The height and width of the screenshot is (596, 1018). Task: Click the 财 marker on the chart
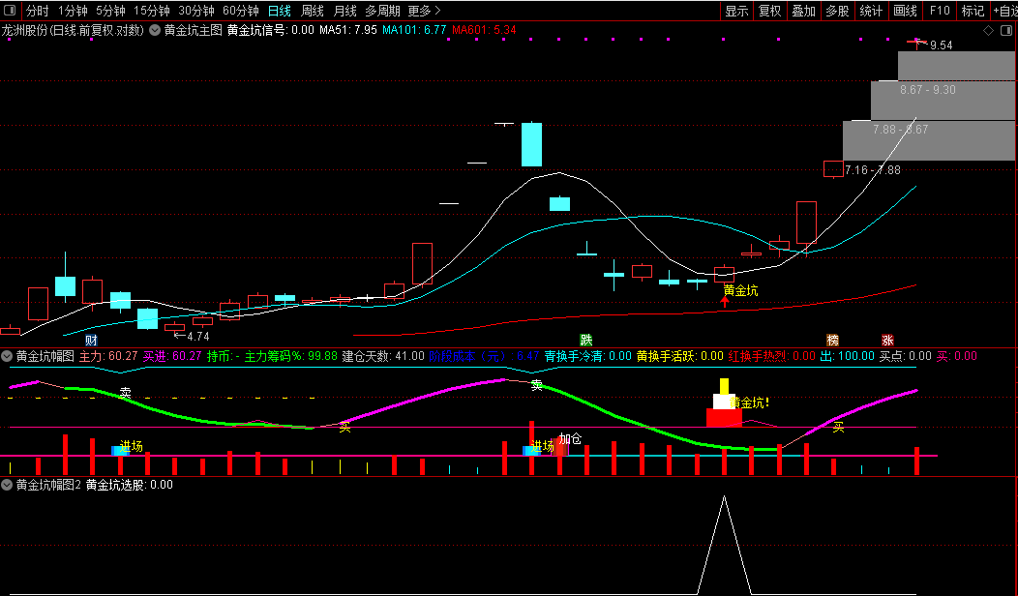[92, 341]
